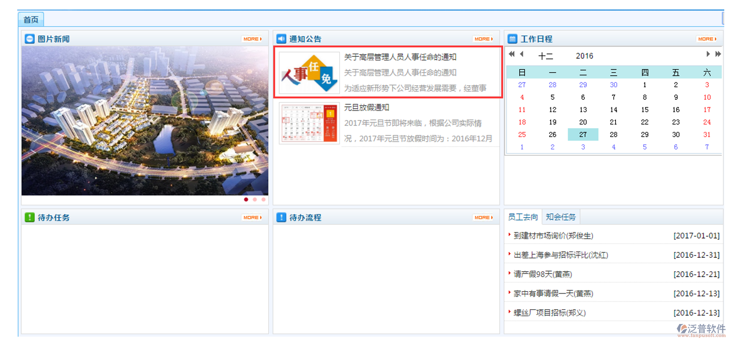The width and height of the screenshot is (730, 342).
Task: Select the 知会任务 tab
Action: (561, 217)
